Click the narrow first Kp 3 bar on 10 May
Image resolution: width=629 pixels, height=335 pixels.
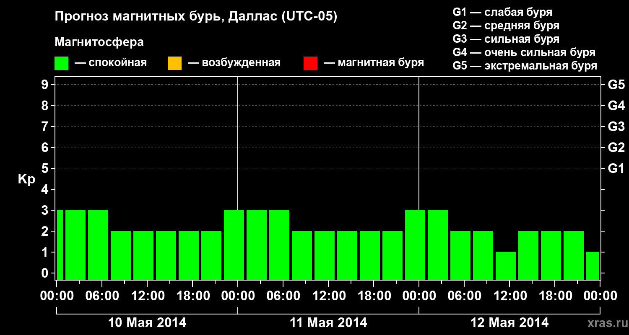point(60,245)
